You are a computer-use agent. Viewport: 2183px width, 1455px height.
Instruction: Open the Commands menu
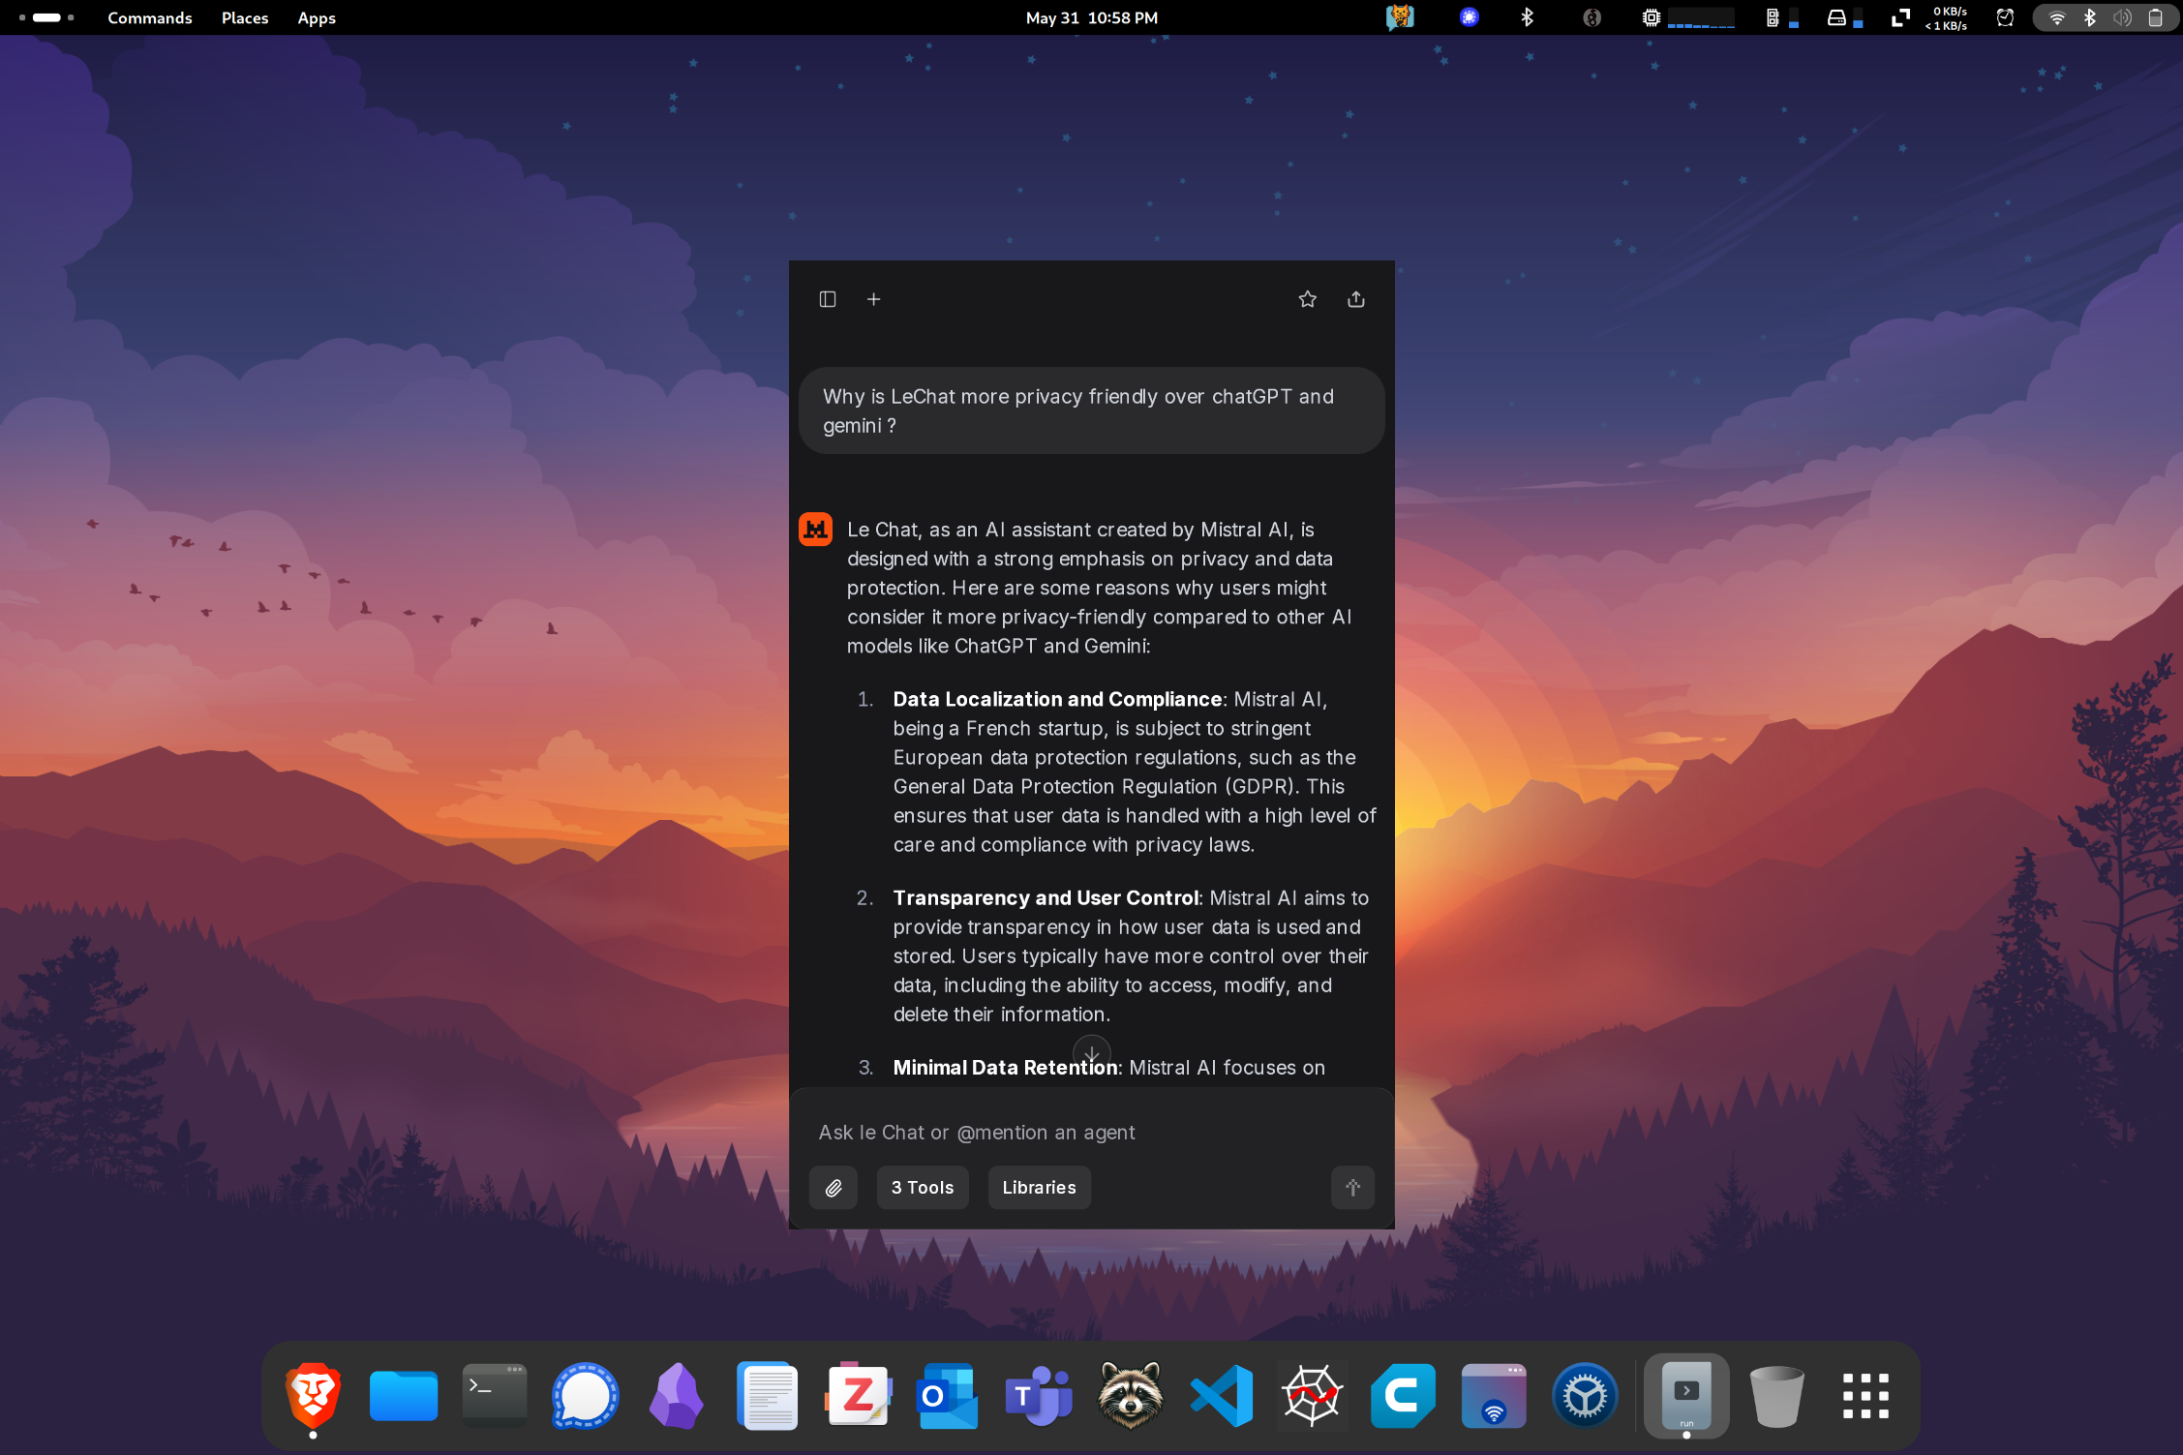(x=149, y=17)
